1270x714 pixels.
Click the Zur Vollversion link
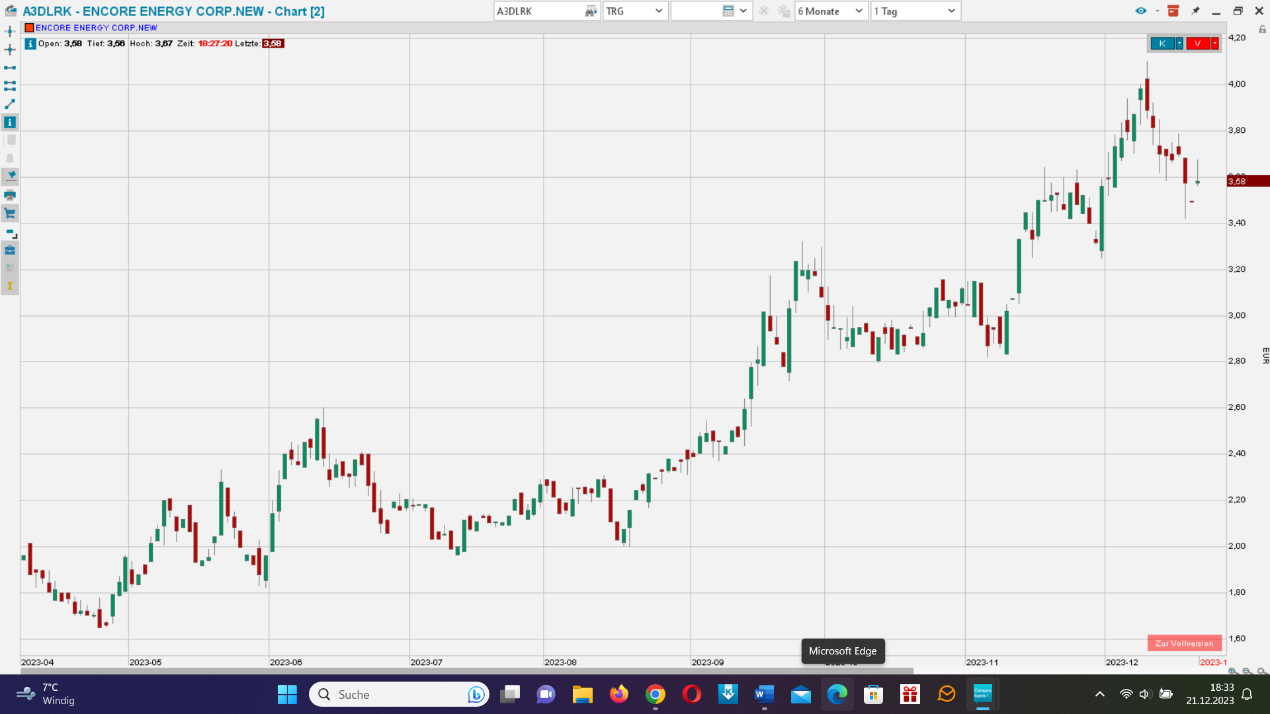1184,643
